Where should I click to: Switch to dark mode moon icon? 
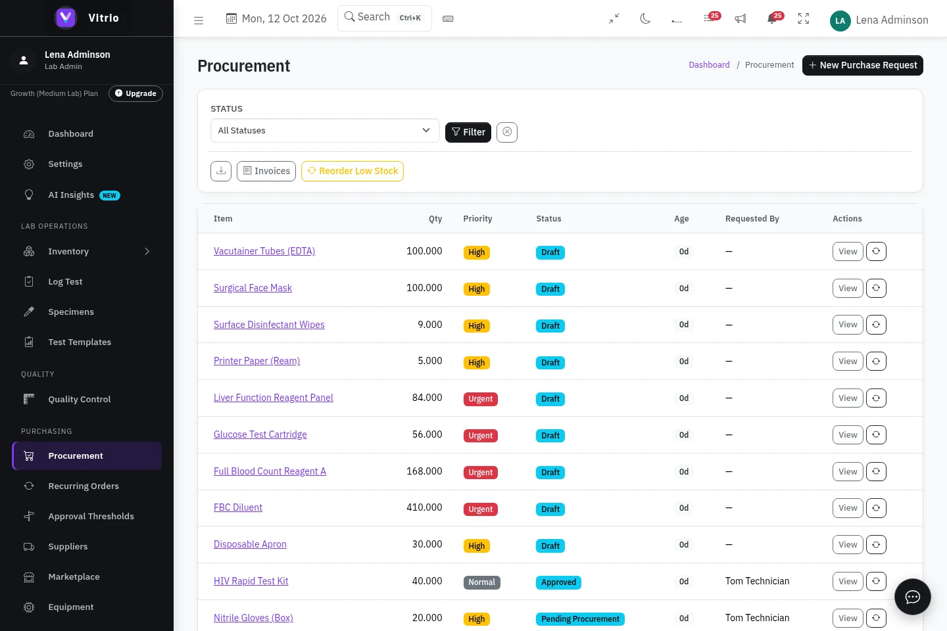click(645, 19)
